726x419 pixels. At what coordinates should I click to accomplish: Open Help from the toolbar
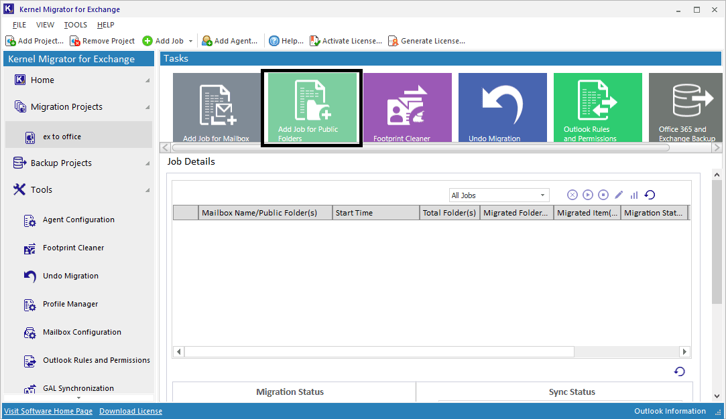[x=287, y=41]
